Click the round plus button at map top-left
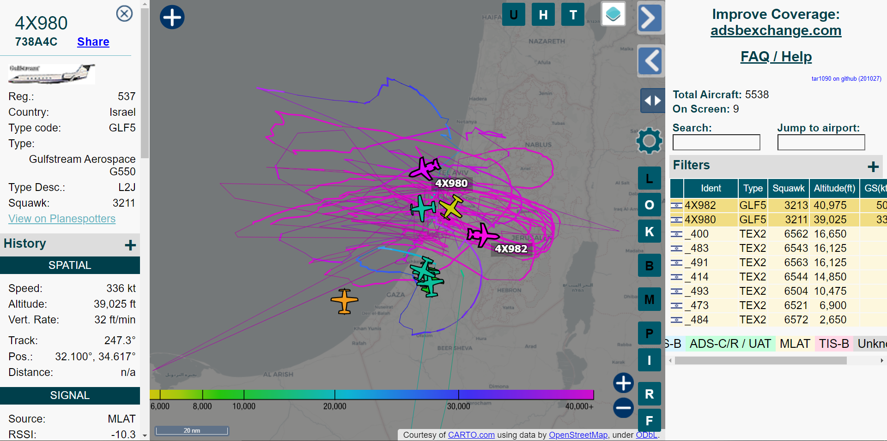This screenshot has width=887, height=441. [x=172, y=18]
